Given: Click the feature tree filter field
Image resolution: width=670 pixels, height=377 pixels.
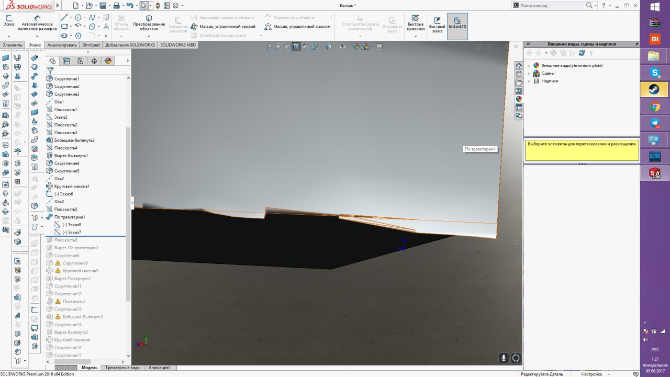Looking at the screenshot, I should [87, 70].
